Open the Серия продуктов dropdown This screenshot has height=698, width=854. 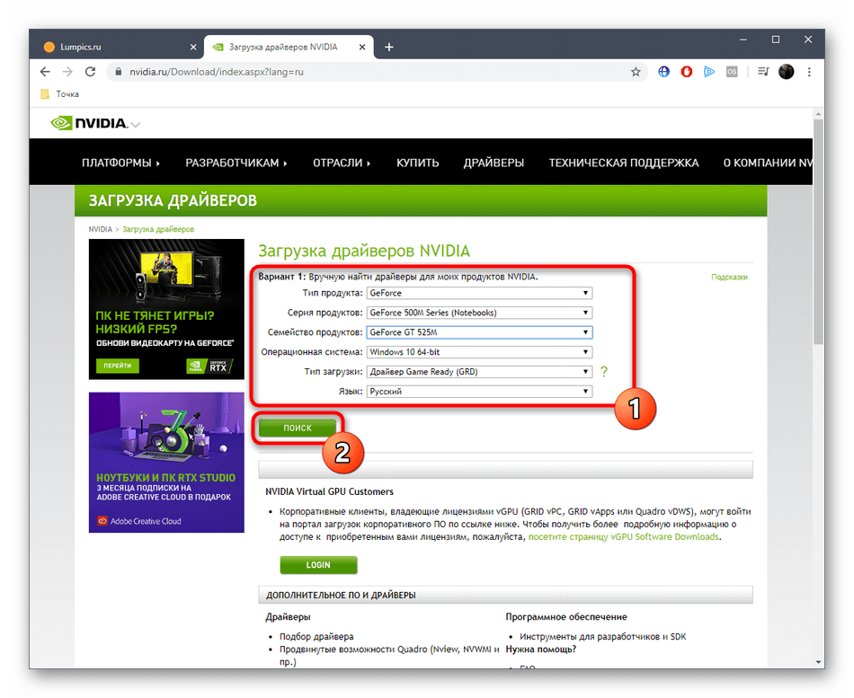click(x=479, y=313)
